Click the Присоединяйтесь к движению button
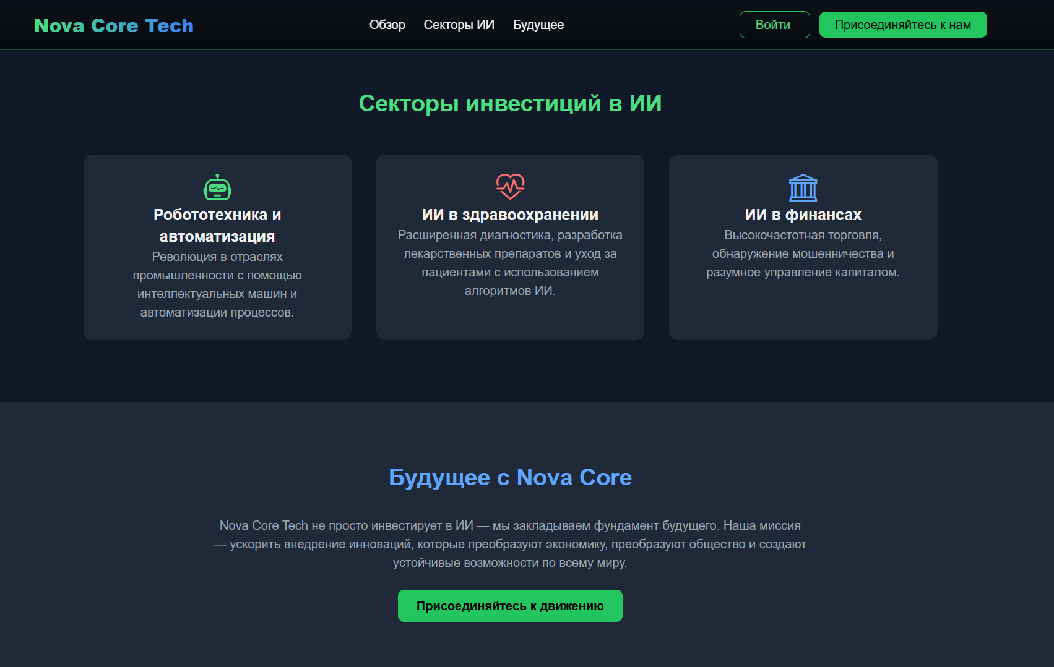 pos(510,606)
